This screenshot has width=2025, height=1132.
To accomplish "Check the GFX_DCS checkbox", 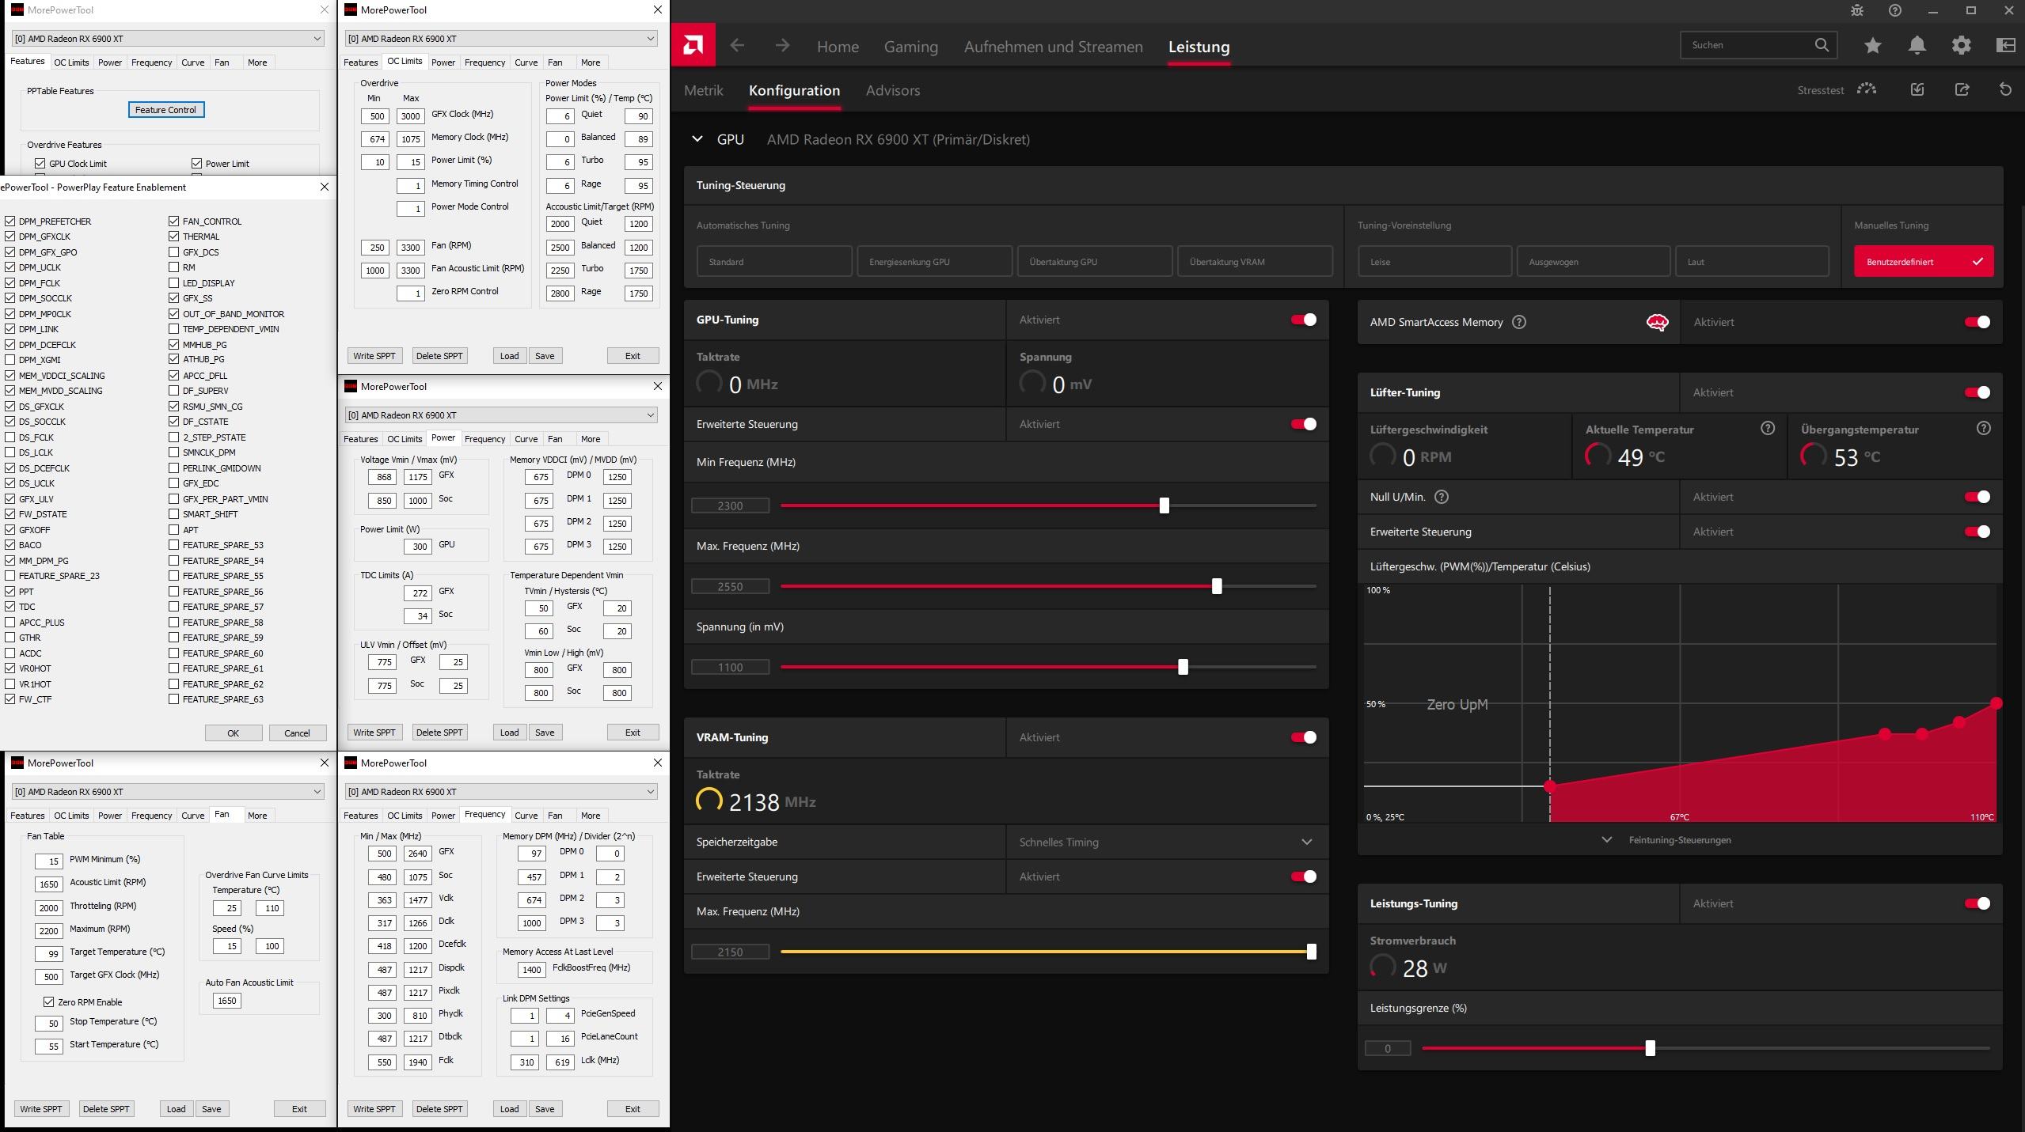I will pos(173,252).
